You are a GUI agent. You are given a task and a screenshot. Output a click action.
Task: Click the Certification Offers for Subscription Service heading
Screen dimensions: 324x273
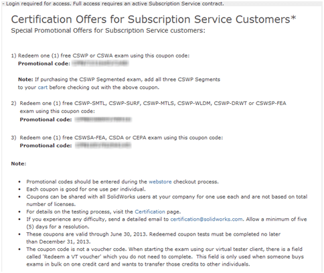click(153, 19)
